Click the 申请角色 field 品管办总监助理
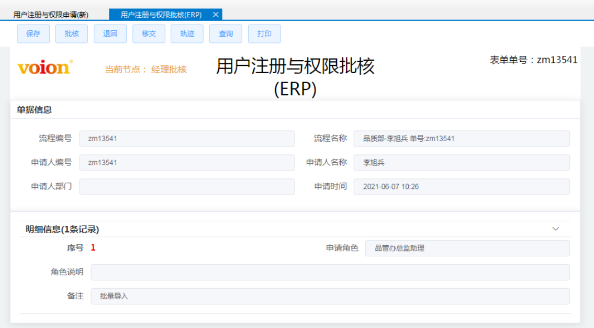 coord(467,248)
